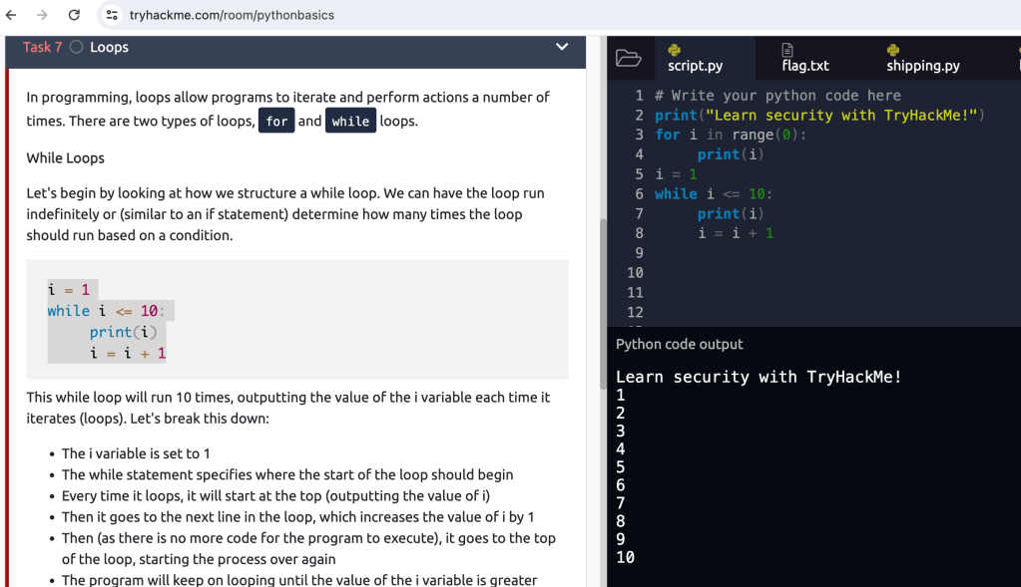Select the flag.txt tab label
This screenshot has height=587, width=1021.
pos(805,66)
